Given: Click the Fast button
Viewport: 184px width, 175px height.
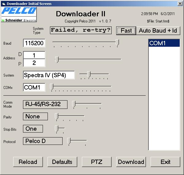Looking at the screenshot, I should pyautogui.click(x=126, y=30).
